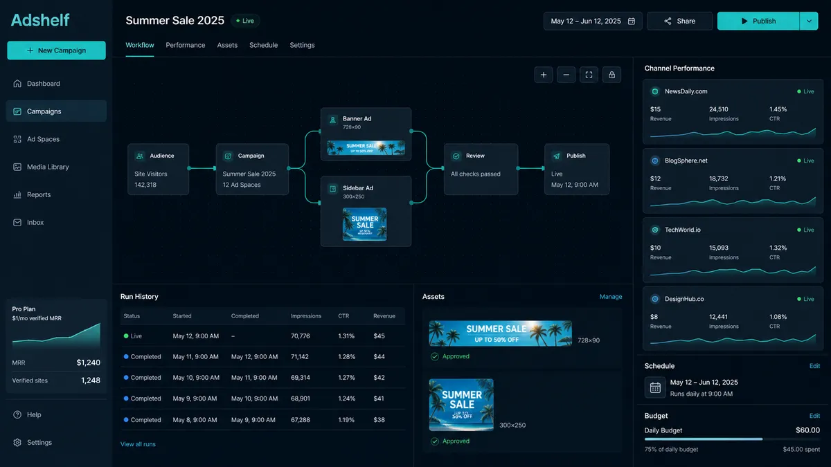Switch to the Workflow tab
The image size is (831, 467).
(140, 45)
